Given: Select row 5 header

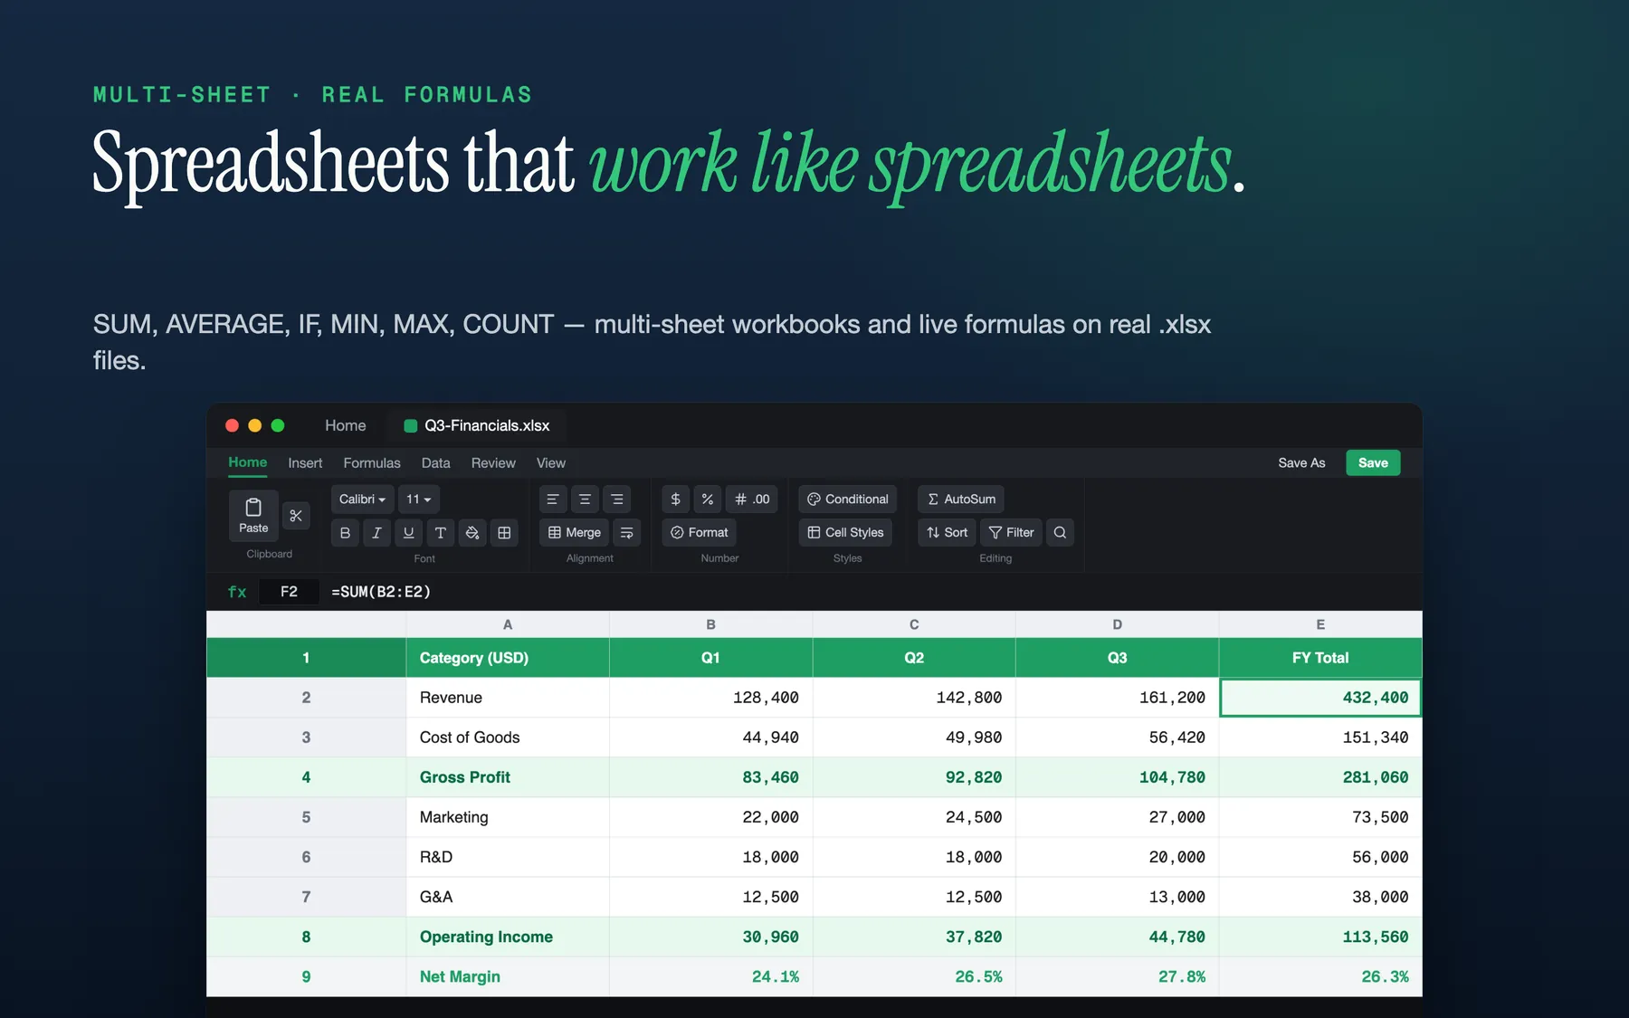Looking at the screenshot, I should (x=306, y=817).
